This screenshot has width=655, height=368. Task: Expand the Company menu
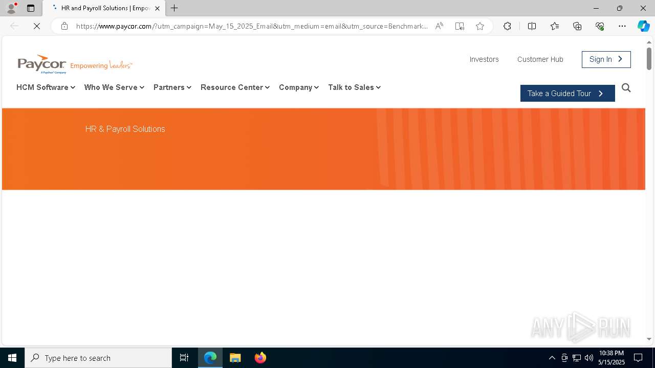coord(299,87)
